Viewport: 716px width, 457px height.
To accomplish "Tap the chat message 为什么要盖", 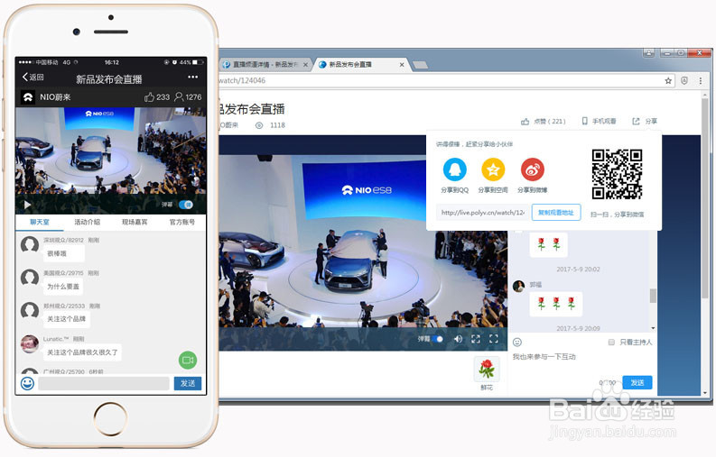I will 63,287.
